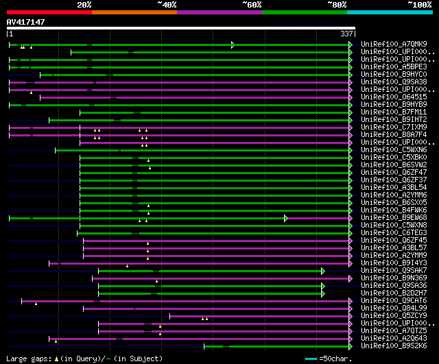Select the UniRef100_B9EW68 label
Image resolution: width=439 pixels, height=364 pixels.
coord(394,218)
